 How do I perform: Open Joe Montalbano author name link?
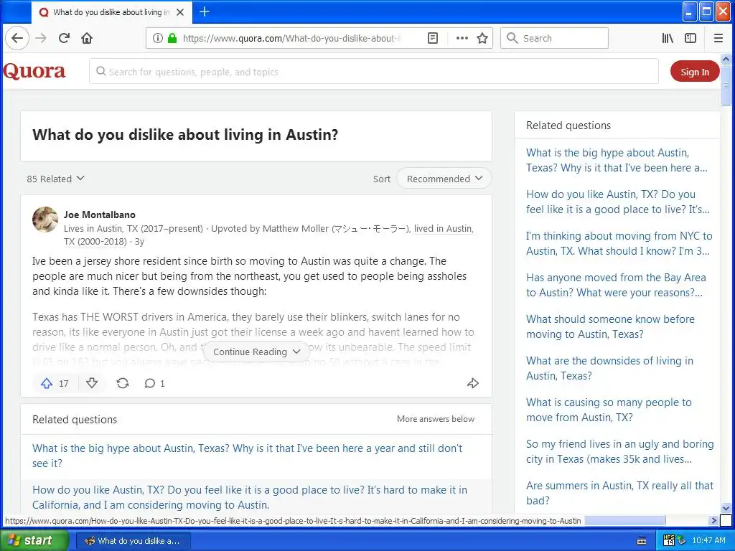(x=100, y=215)
